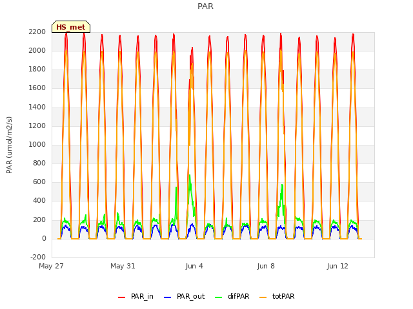The height and width of the screenshot is (309, 413).
Task: Click the 1800 y-axis tick label
Action: pyautogui.click(x=37, y=70)
